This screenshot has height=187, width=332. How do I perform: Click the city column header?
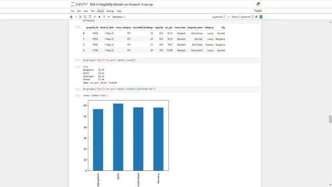coord(223,28)
